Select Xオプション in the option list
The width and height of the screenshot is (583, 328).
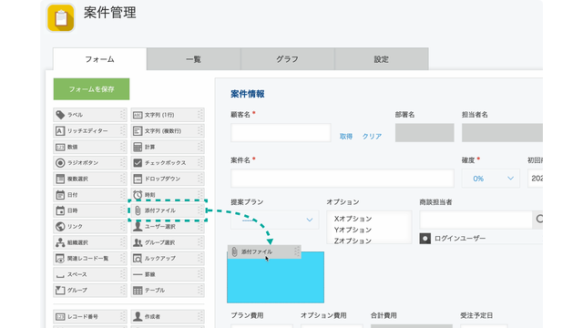point(353,219)
